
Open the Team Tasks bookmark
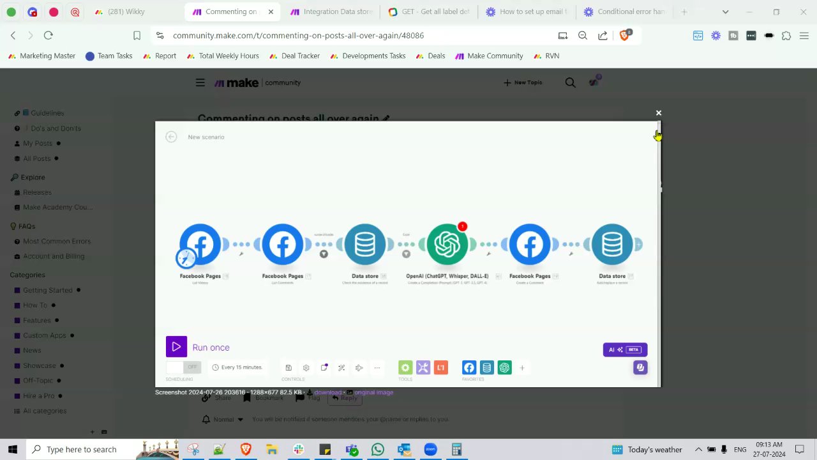[109, 56]
